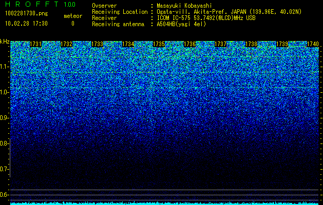The width and height of the screenshot is (323, 205).
Task: Click the 1.0 kHz axis label
Action: (x=4, y=92)
